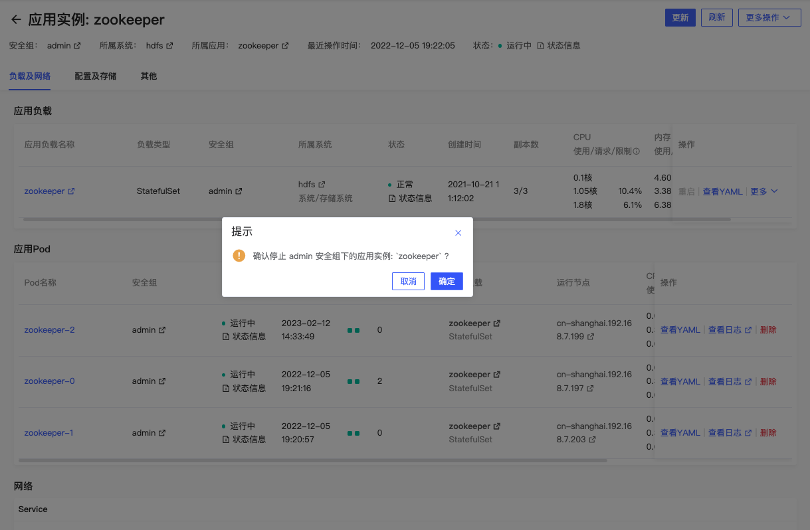Open zookeeper-2 pod link
This screenshot has width=810, height=530.
coord(49,330)
